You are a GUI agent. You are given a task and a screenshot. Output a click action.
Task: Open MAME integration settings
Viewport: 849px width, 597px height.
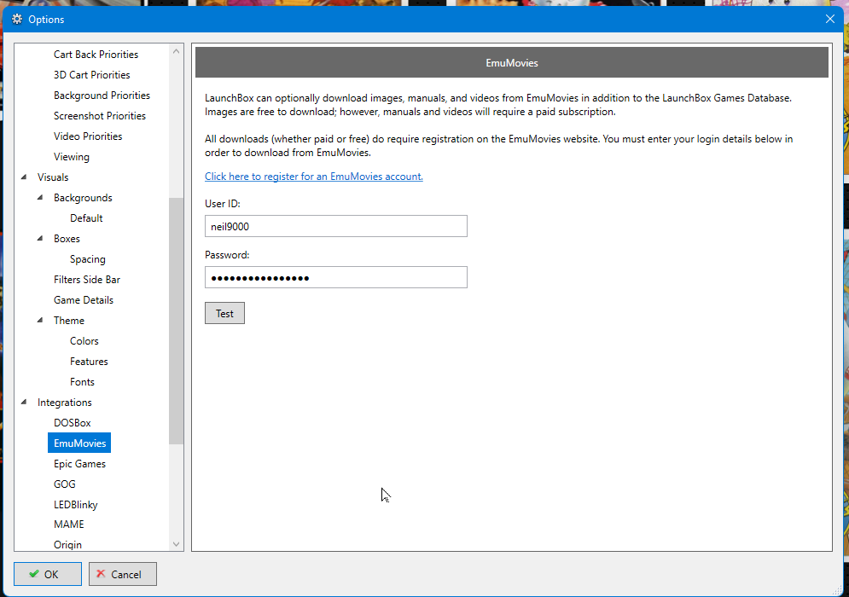(x=69, y=525)
